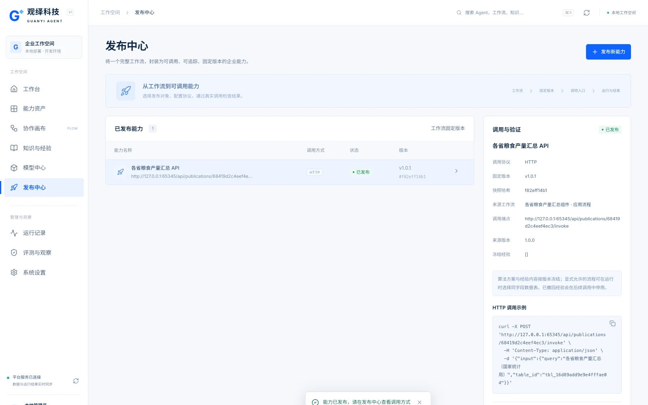Image resolution: width=648 pixels, height=405 pixels.
Task: Select 发布中心 in sidebar
Action: [44, 188]
